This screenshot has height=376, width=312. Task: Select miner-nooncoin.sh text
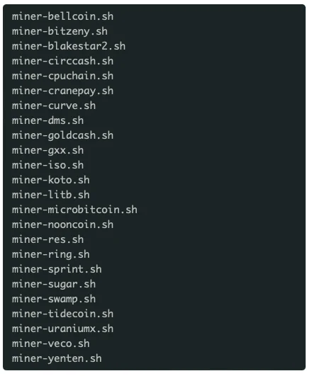coord(62,224)
